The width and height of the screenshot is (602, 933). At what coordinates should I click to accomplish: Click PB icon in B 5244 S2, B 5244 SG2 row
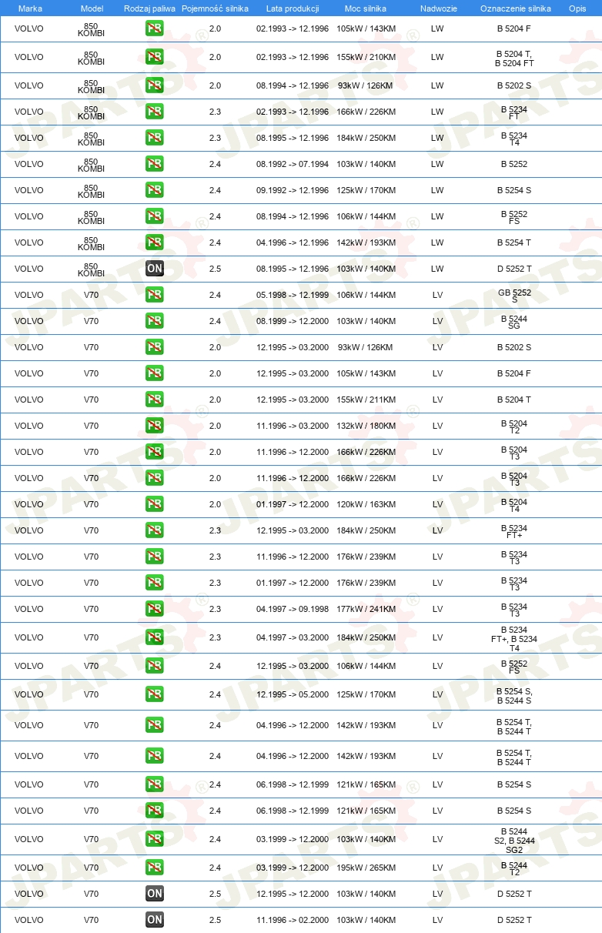(154, 839)
